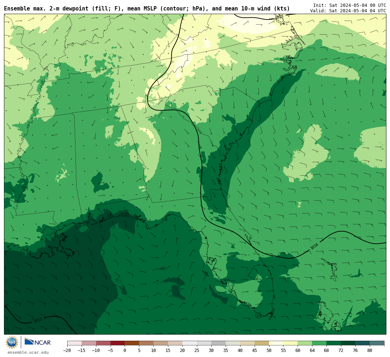Viewport: 390px width, 357px height.
Task: Pick the dark red segment between -5 and 0
Action: (x=118, y=343)
